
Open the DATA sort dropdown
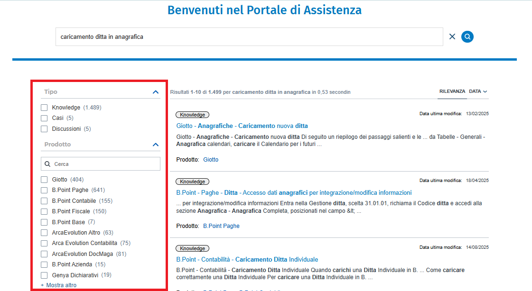478,91
